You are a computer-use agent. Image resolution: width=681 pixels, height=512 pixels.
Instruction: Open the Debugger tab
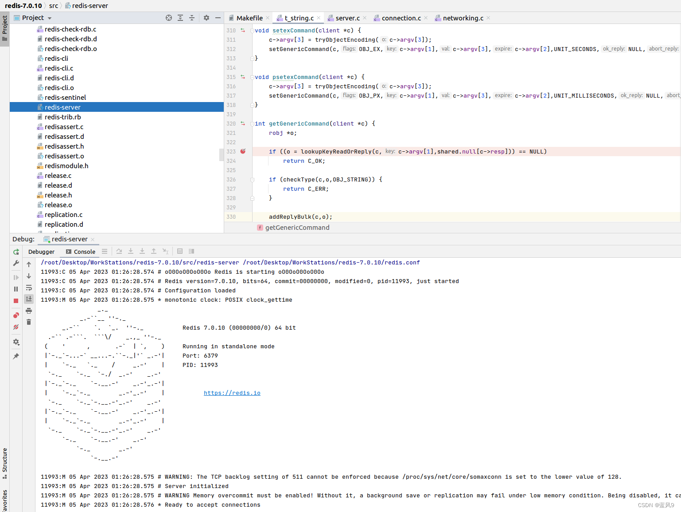point(41,252)
